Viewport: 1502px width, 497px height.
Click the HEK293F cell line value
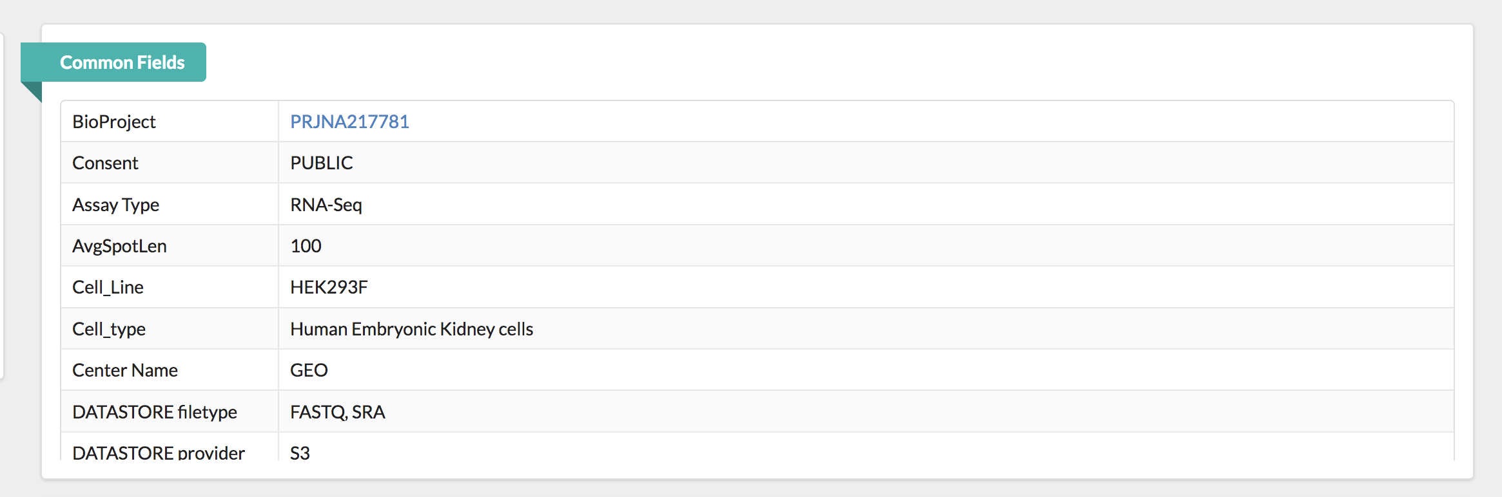(x=329, y=287)
